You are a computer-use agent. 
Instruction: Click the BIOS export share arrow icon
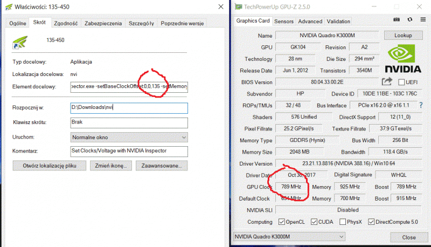coord(387,81)
